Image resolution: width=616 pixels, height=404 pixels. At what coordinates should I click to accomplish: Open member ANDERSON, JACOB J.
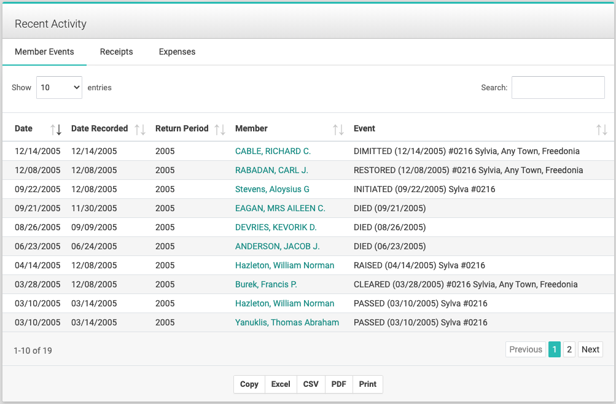[278, 247]
